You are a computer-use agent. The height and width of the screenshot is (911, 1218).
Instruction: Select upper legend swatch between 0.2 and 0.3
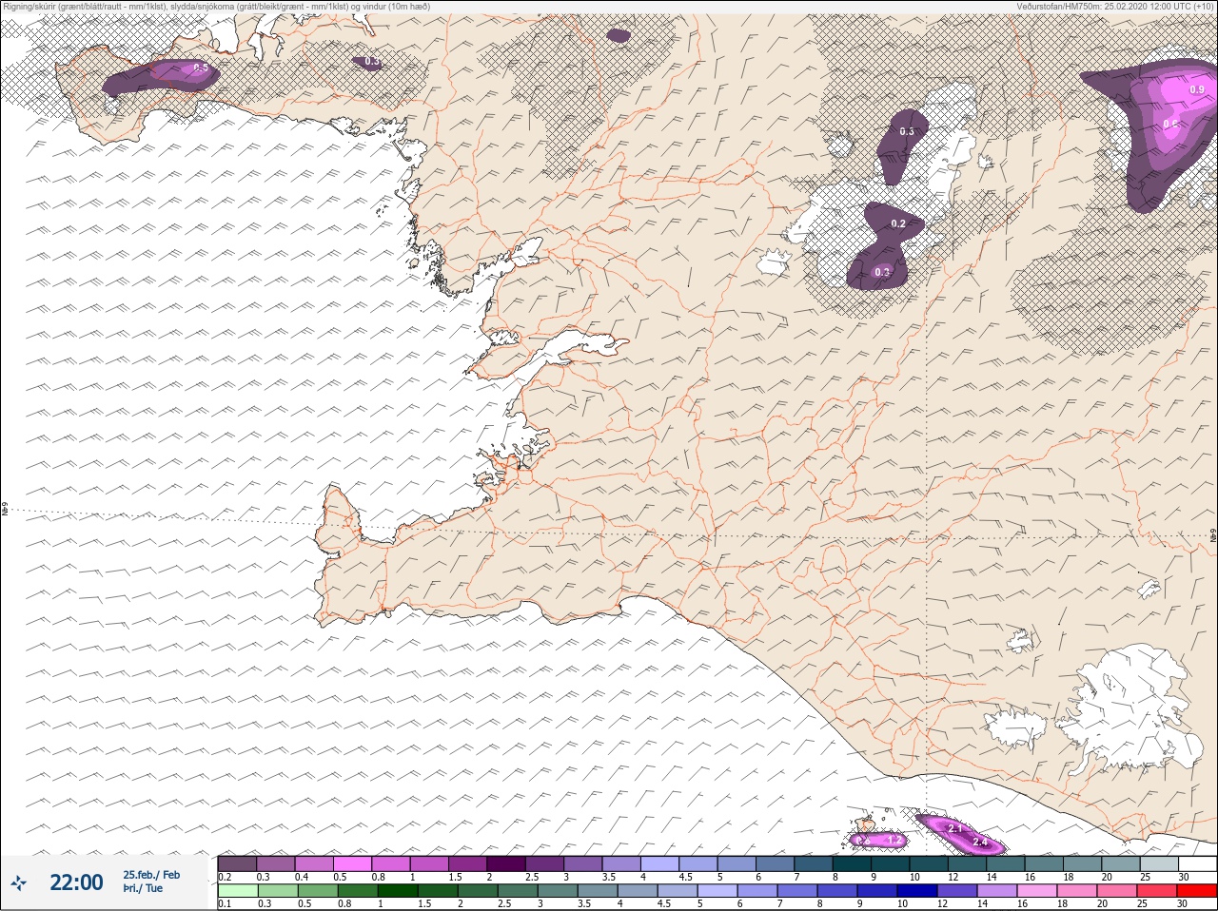(237, 863)
